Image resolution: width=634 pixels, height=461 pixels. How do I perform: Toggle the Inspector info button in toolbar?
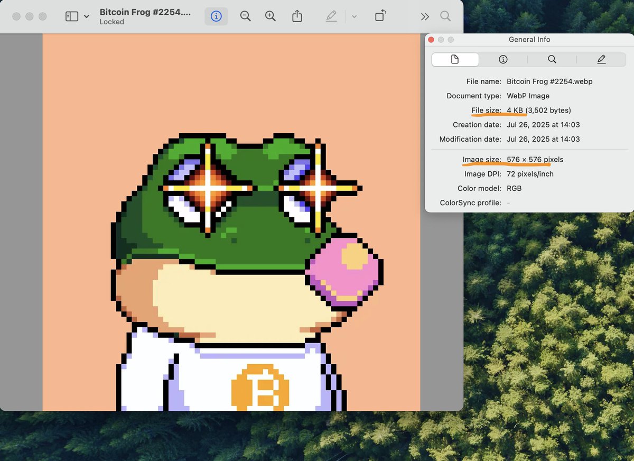(x=216, y=16)
